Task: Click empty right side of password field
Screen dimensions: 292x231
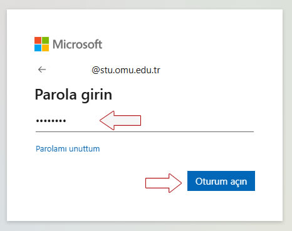Action: 199,121
